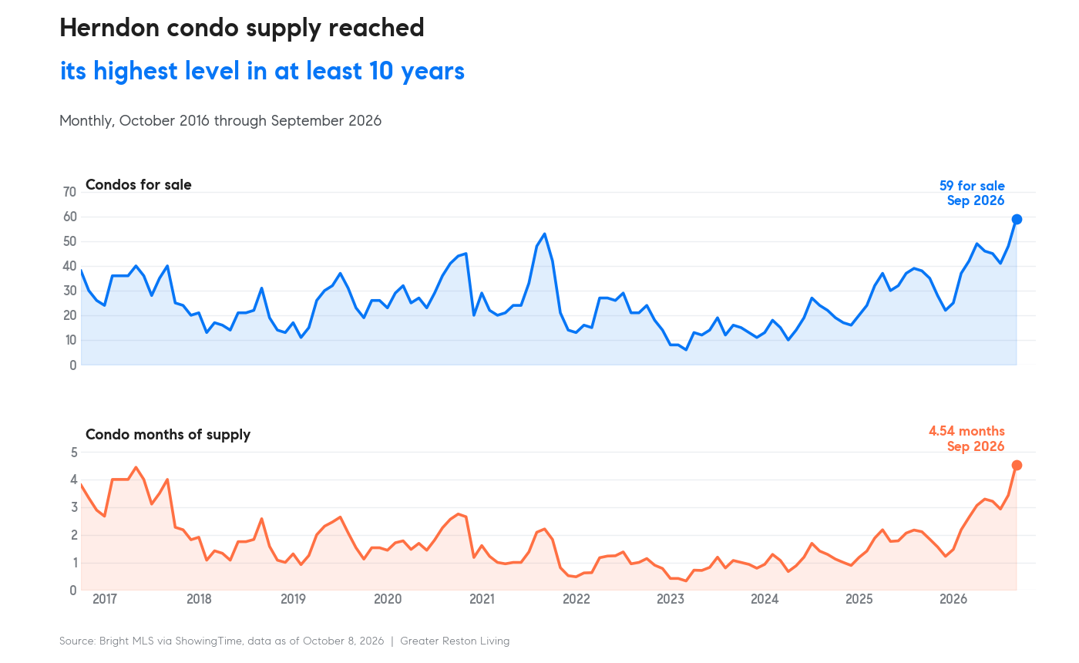1079x663 pixels.
Task: Click the blue subtitle 'its highest level in at least 10 years'
Action: [x=262, y=72]
